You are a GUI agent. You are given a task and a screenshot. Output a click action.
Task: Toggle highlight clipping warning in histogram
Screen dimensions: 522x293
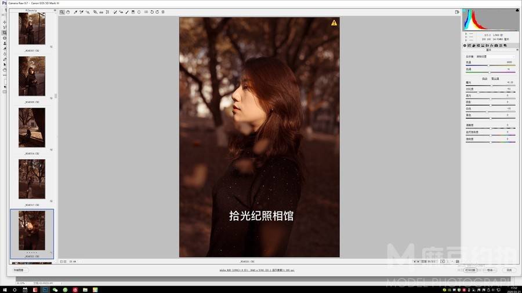point(517,10)
